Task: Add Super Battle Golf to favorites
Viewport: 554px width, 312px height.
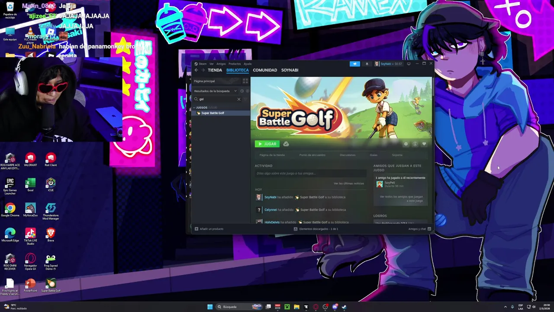Action: coord(424,144)
